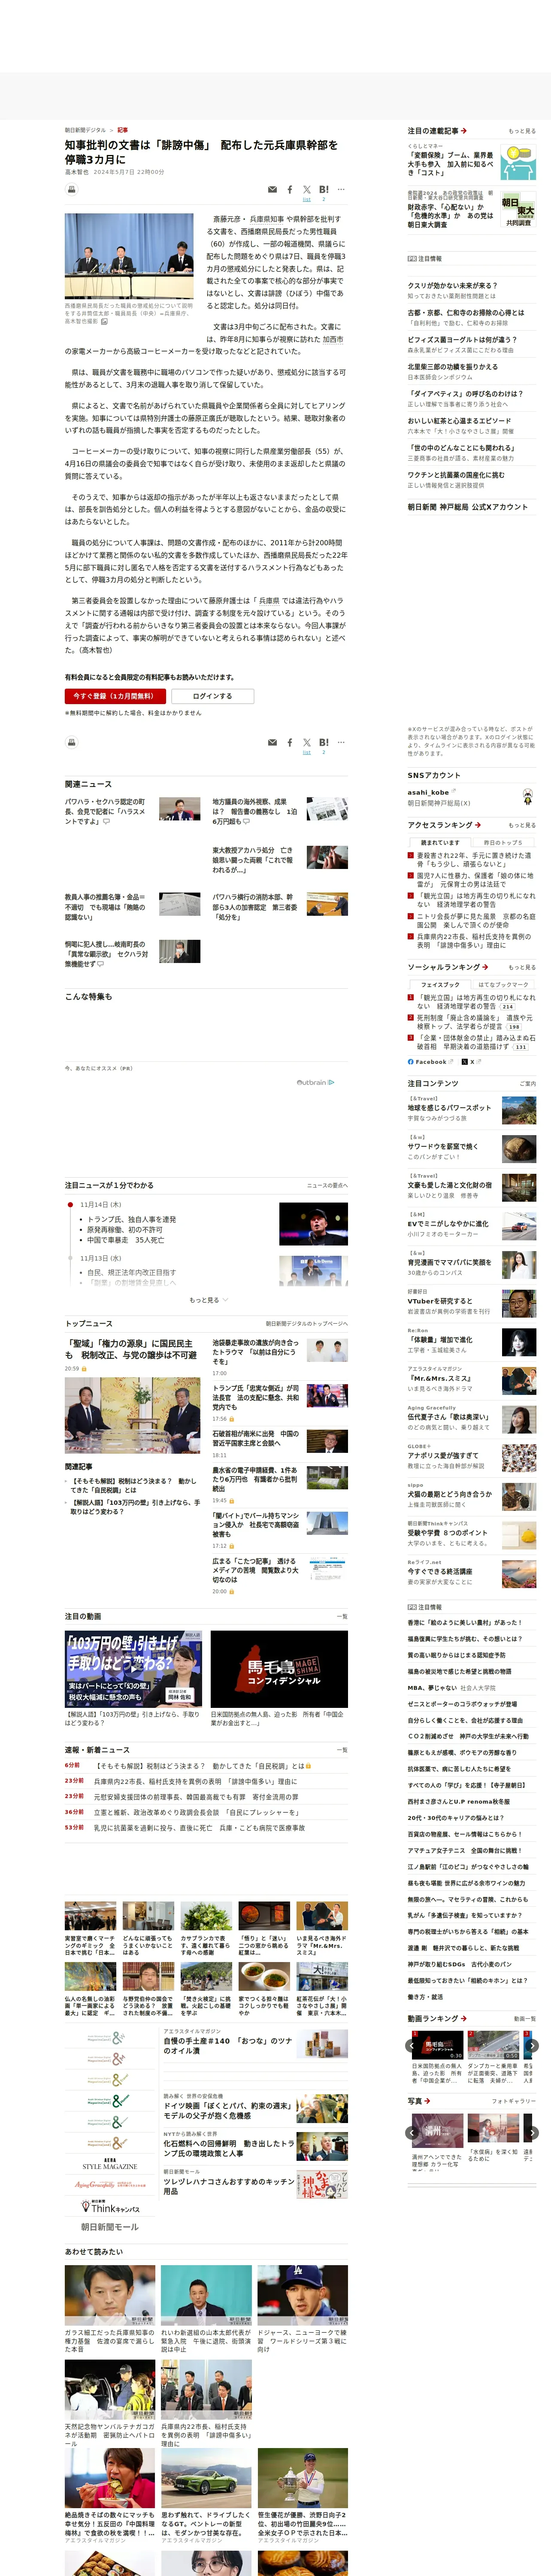Go to next photo in 写真 carousel
Image resolution: width=551 pixels, height=2576 pixels.
(x=533, y=2133)
